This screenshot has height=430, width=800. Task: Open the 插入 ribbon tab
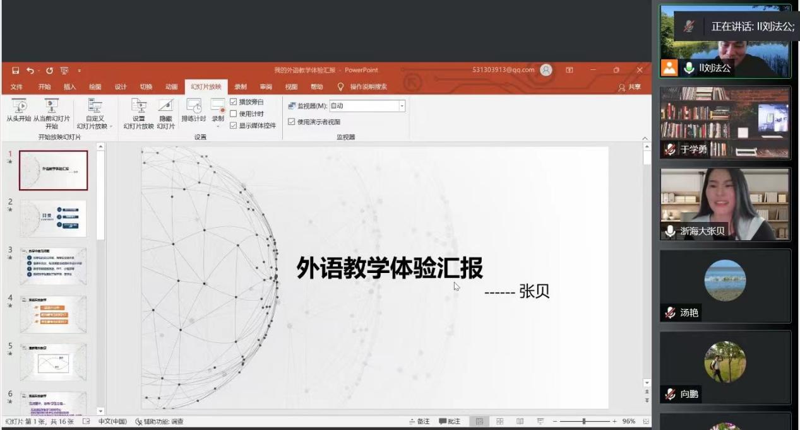click(x=69, y=87)
